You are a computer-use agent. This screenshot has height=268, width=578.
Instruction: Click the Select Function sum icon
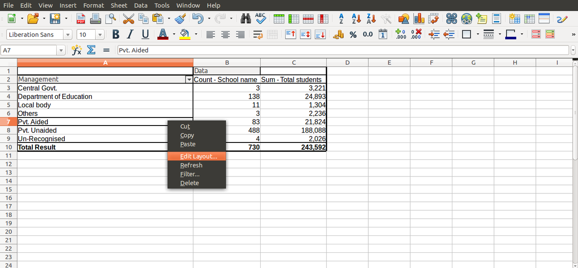click(x=91, y=50)
